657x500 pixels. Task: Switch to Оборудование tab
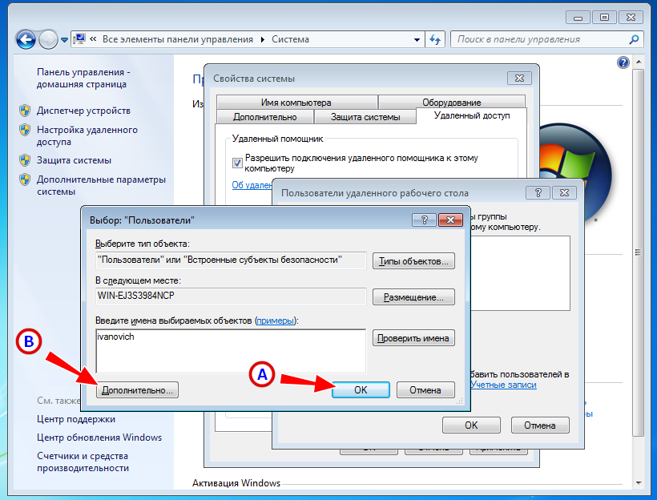click(452, 103)
